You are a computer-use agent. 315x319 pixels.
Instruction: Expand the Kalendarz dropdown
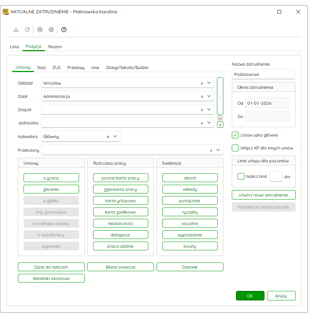coord(115,136)
